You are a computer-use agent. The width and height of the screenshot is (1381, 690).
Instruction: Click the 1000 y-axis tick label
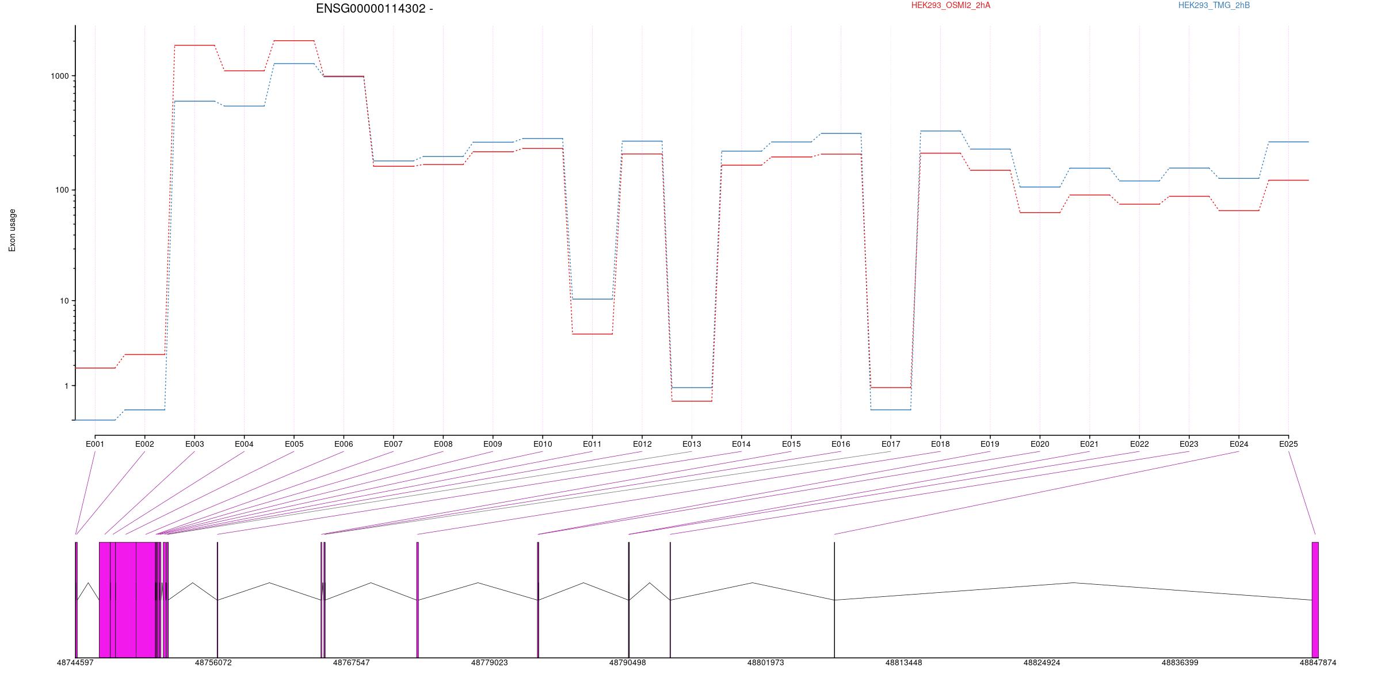point(59,76)
